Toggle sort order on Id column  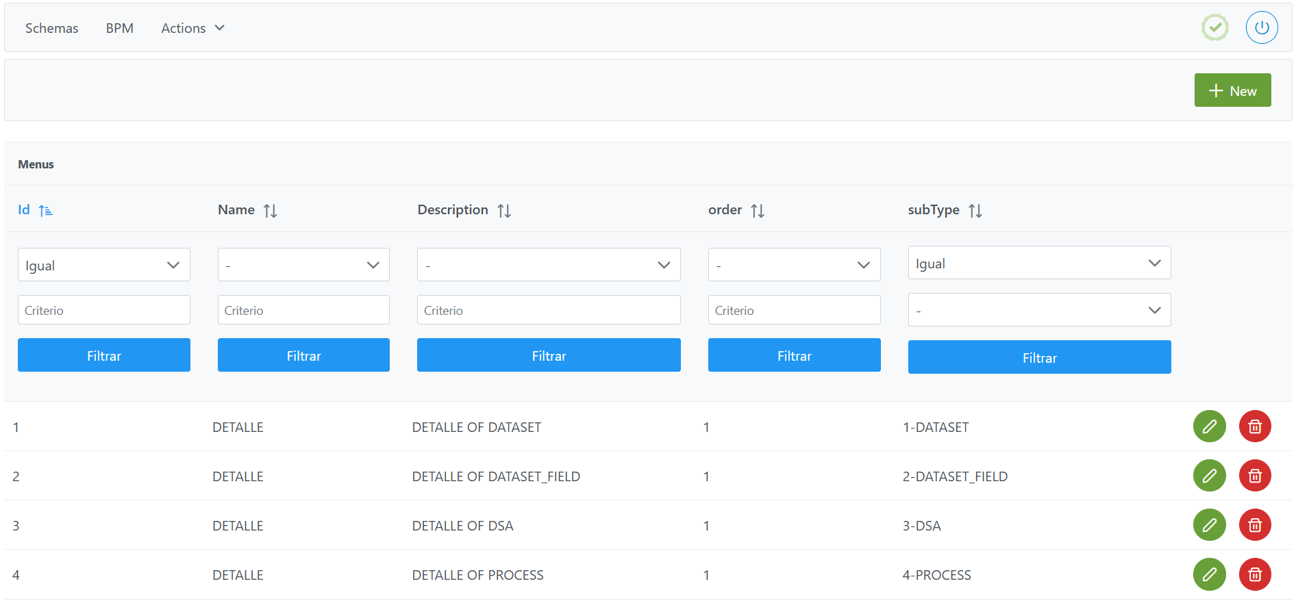pyautogui.click(x=45, y=211)
